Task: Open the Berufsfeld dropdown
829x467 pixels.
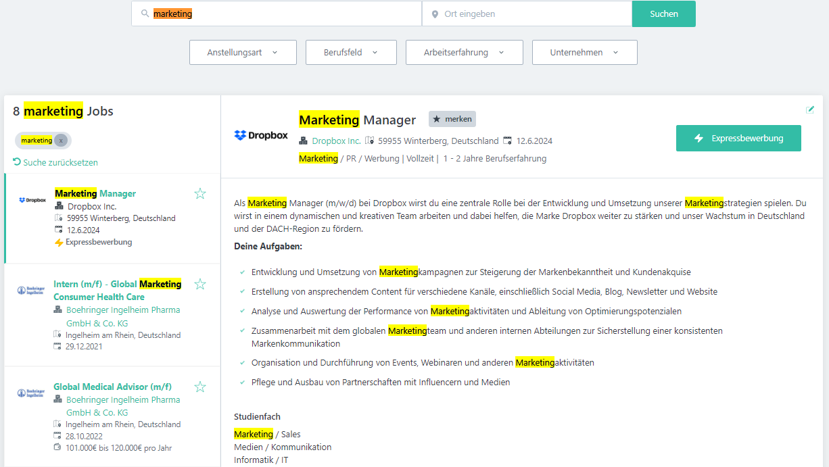Action: (x=351, y=52)
